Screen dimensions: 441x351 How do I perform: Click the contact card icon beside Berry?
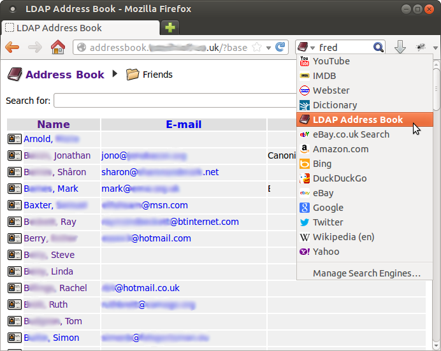pyautogui.click(x=15, y=238)
